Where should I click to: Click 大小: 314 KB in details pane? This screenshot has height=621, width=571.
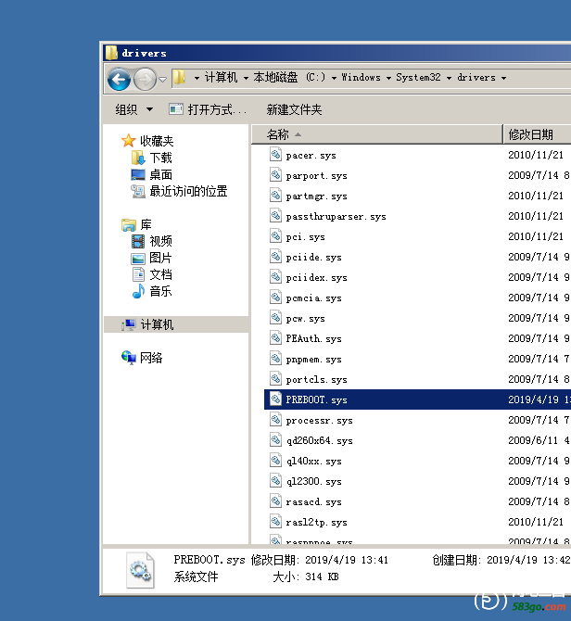306,577
